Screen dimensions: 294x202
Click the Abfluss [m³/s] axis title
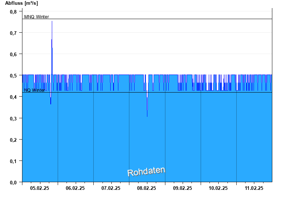(x=21, y=3)
